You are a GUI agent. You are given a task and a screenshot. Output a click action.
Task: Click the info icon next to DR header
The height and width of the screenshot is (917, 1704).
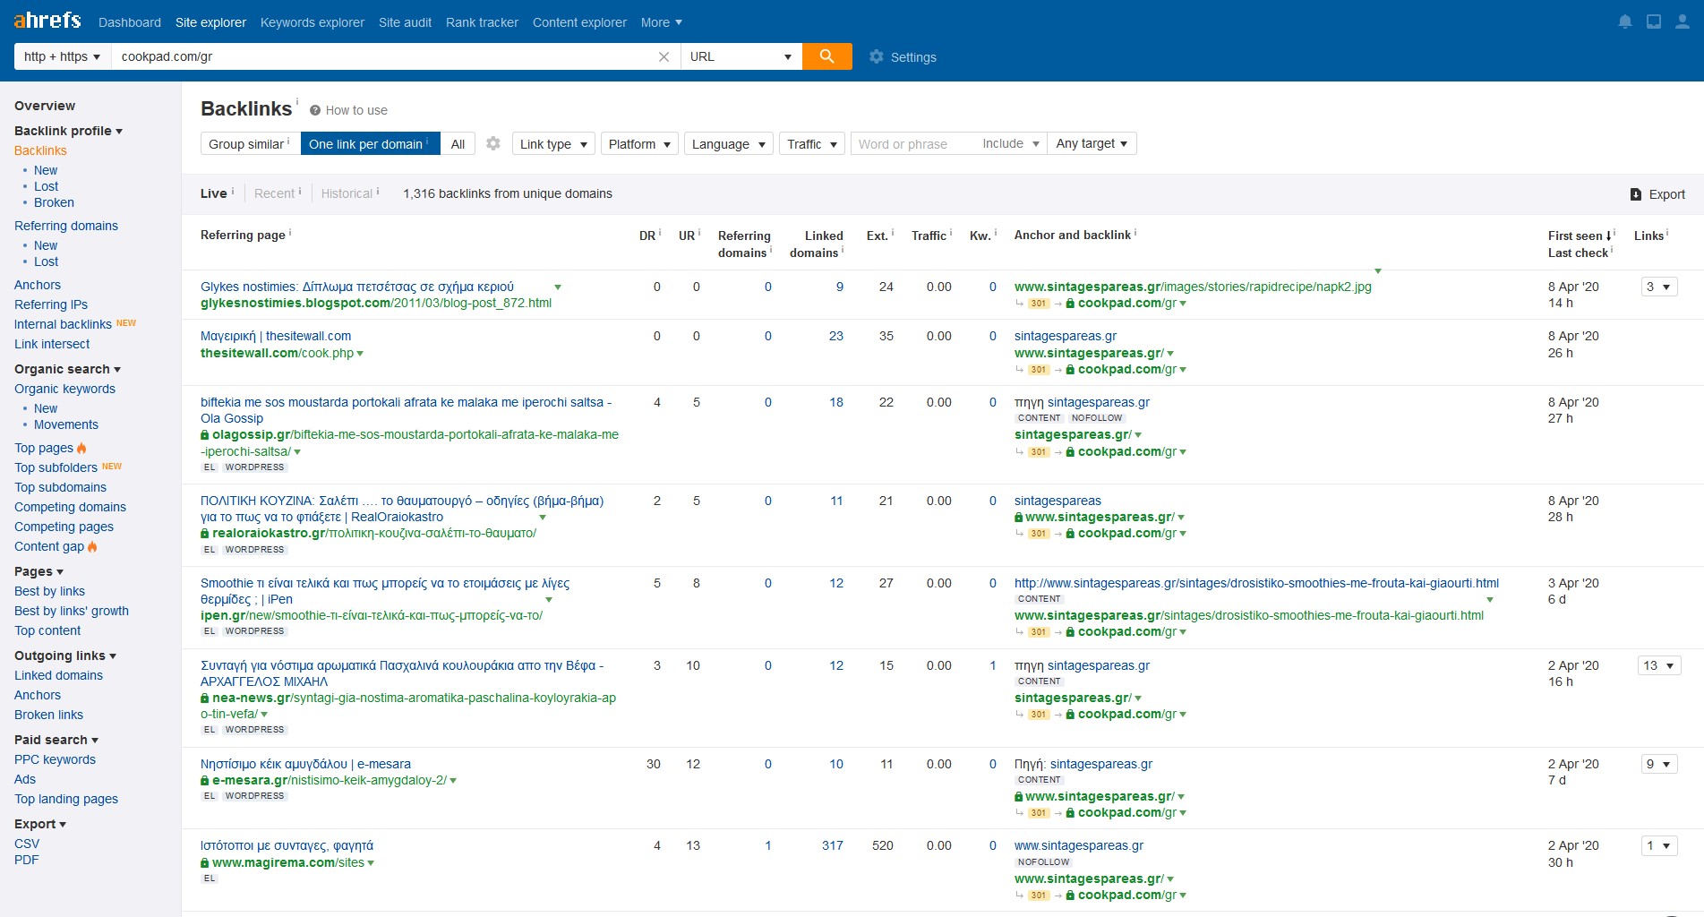660,233
